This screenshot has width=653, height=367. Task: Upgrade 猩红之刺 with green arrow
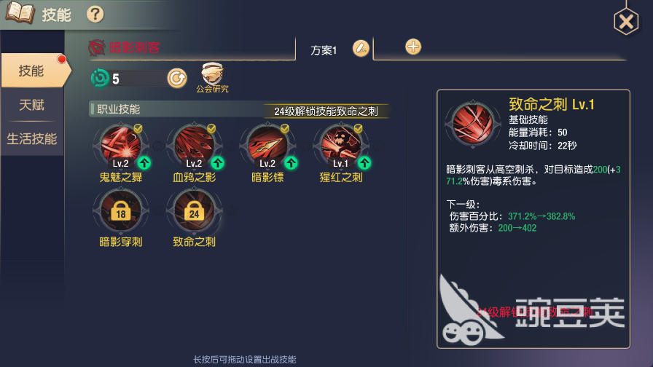pyautogui.click(x=364, y=162)
